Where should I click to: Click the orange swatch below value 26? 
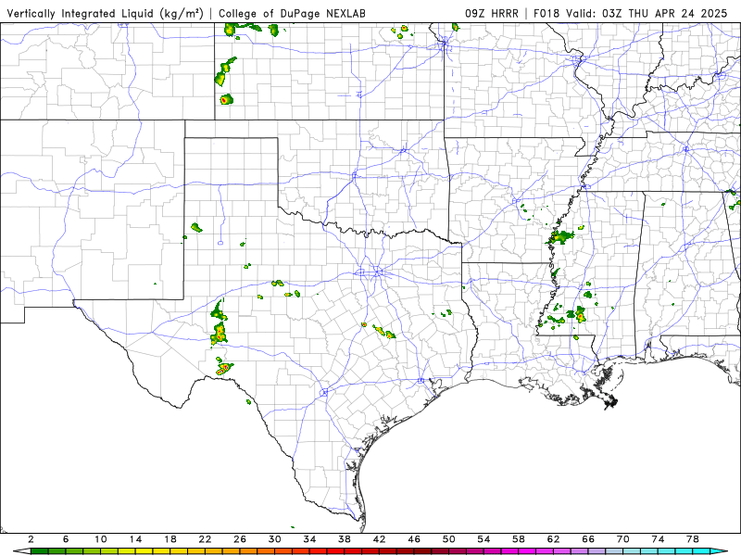point(248,550)
